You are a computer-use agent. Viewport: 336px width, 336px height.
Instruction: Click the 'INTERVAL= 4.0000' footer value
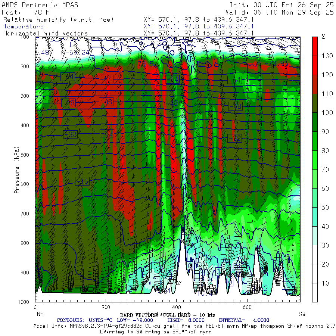pos(244,320)
